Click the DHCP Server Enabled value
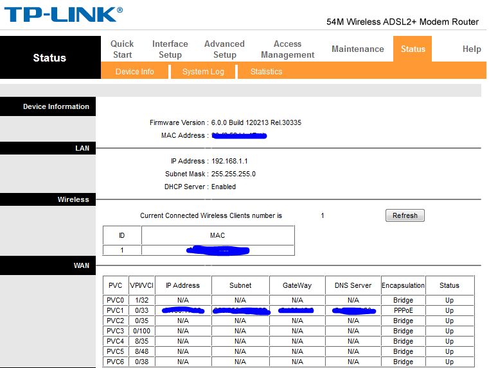489x368 pixels. (224, 187)
